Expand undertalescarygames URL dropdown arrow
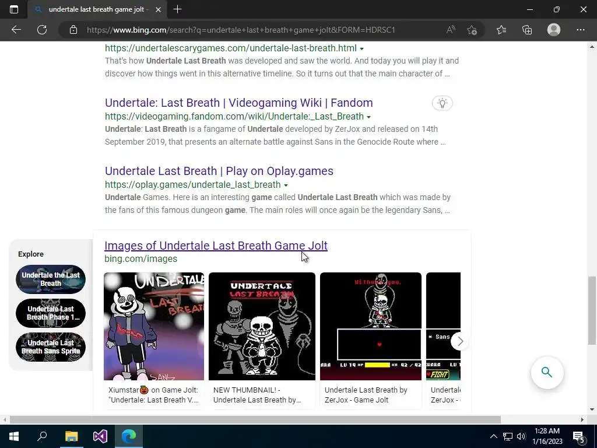Screen dimensions: 597x448 [x=361, y=49]
